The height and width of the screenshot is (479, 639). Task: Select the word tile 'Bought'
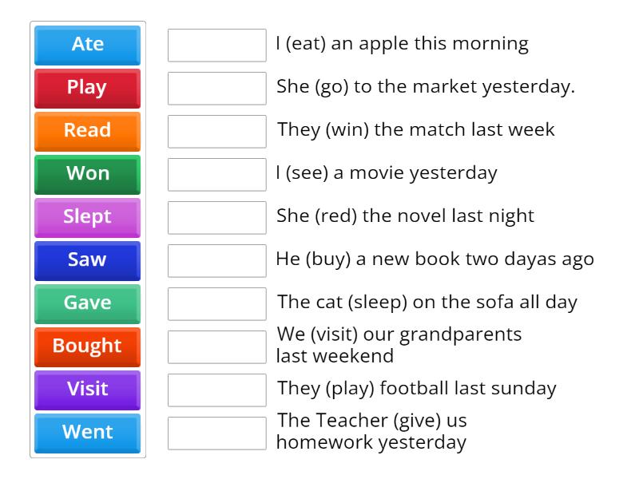[x=86, y=346]
